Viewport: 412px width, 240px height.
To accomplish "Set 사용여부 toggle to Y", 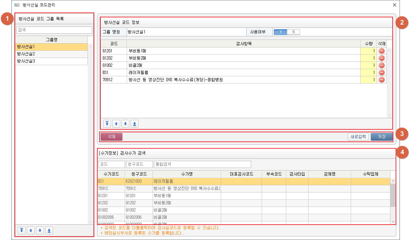I will click(280, 32).
